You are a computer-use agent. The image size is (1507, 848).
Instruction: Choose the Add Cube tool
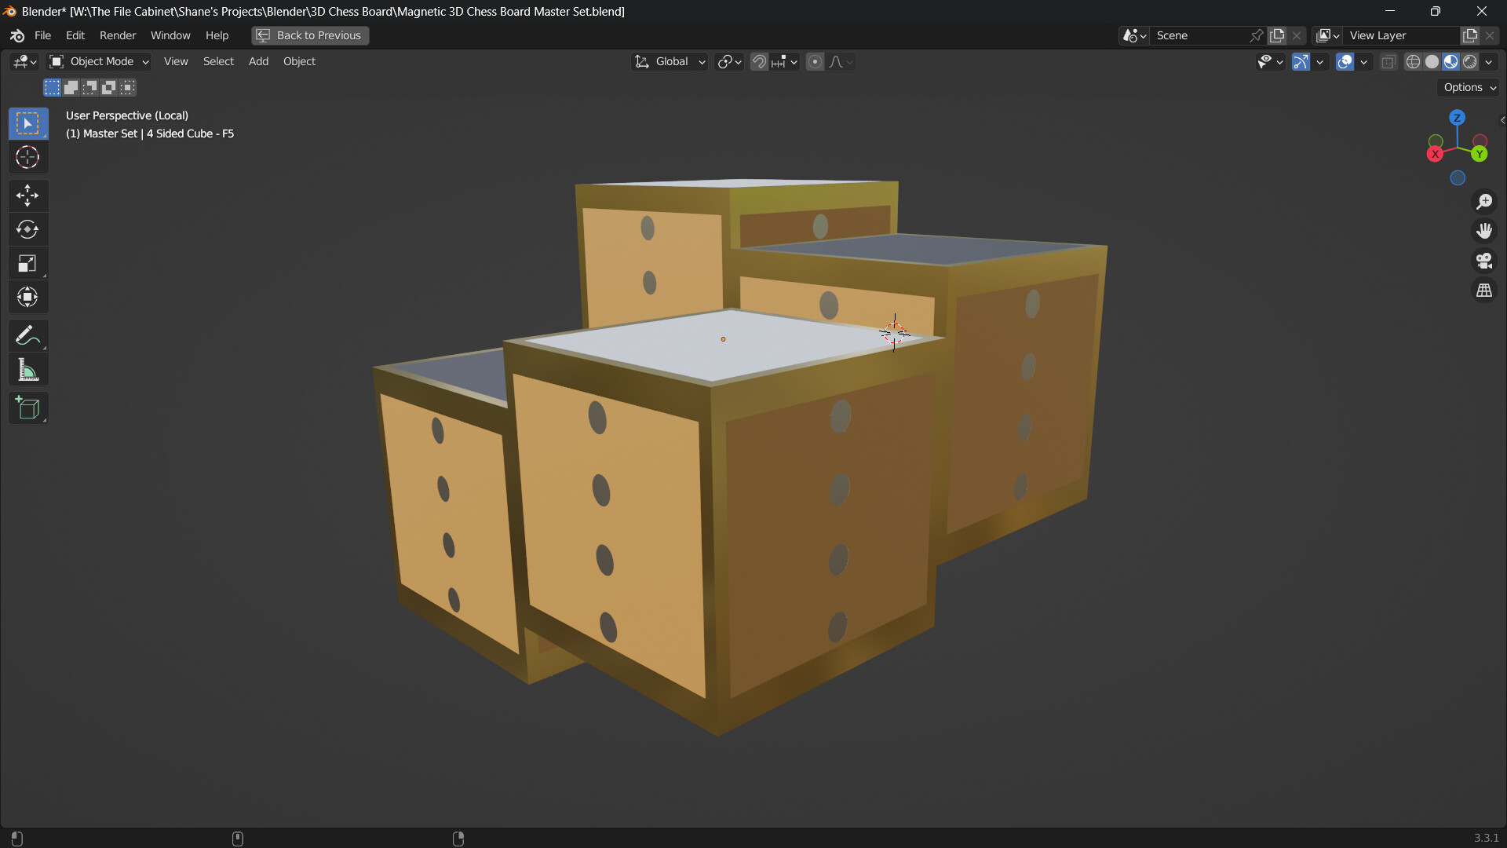[28, 408]
